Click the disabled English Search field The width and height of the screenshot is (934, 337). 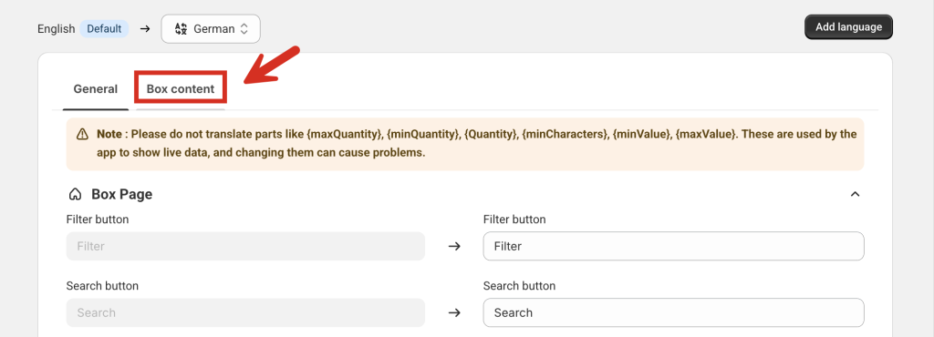point(245,312)
